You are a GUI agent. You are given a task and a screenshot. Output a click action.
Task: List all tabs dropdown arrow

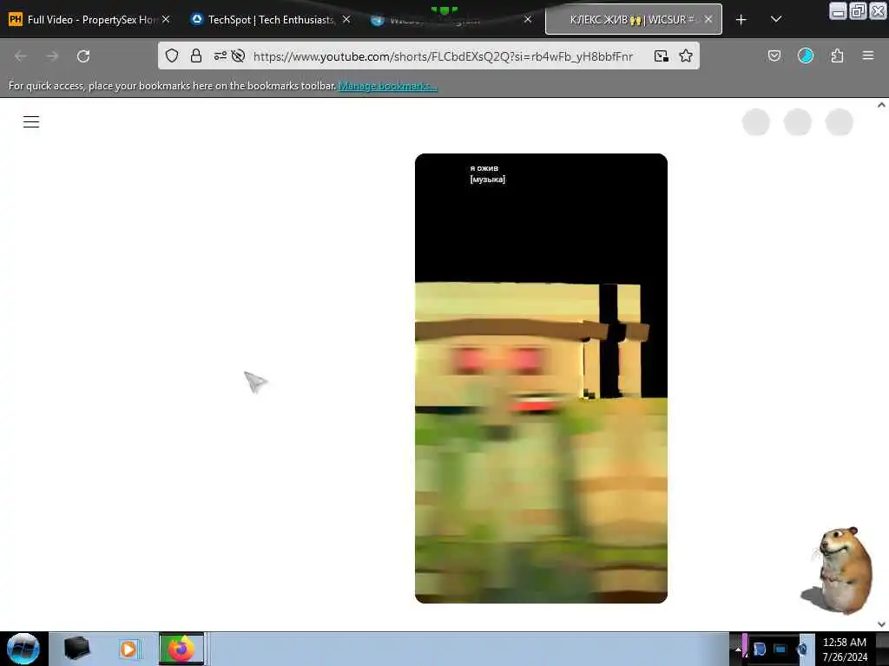776,19
